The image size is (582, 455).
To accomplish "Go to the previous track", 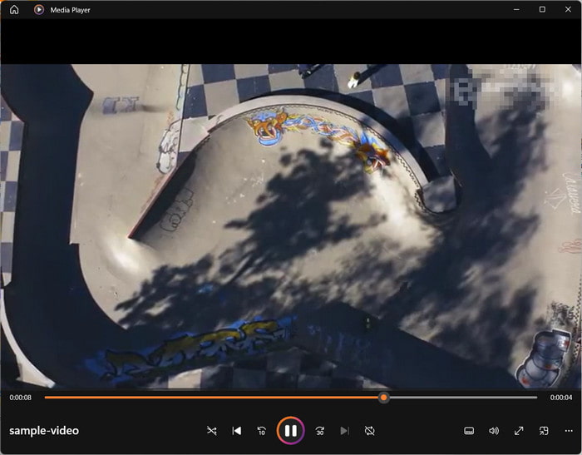I will coord(237,431).
